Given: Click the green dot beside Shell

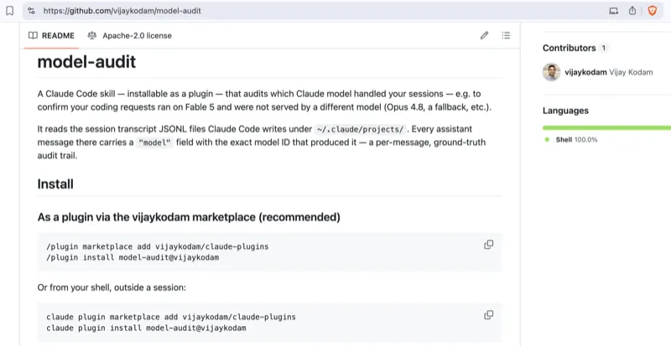Looking at the screenshot, I should (547, 140).
